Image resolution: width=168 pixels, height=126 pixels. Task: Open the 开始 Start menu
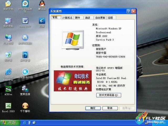[x=10, y=123]
